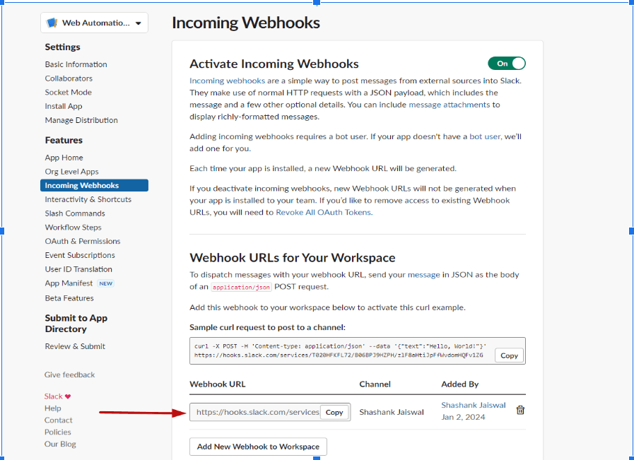The height and width of the screenshot is (460, 634).
Task: Click the application/json code label
Action: click(x=242, y=287)
